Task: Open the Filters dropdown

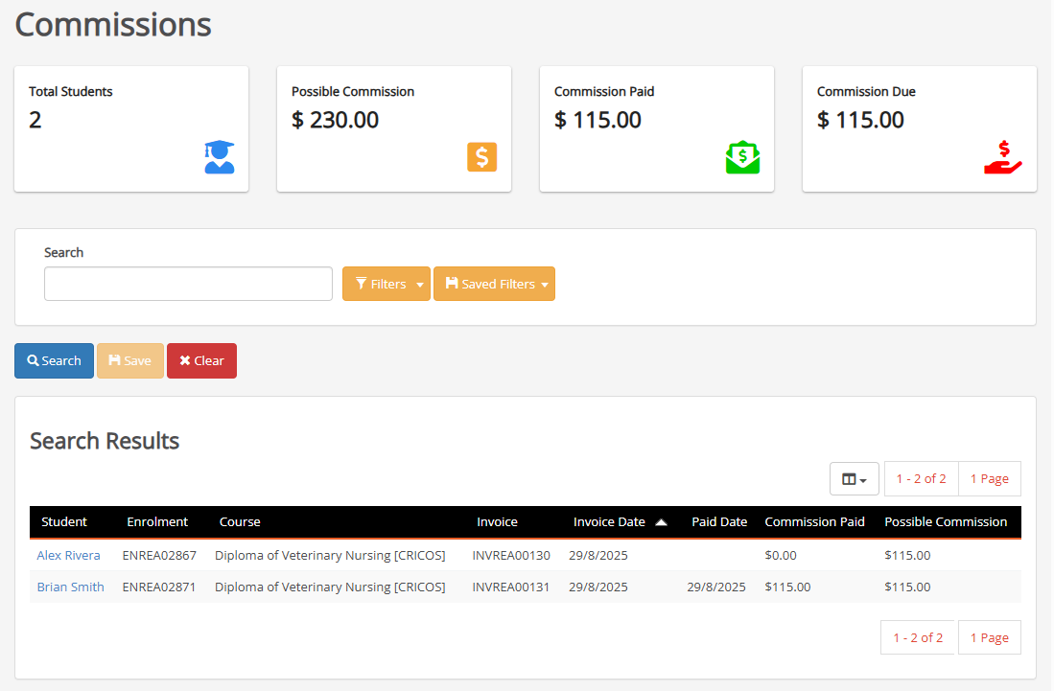Action: tap(386, 284)
